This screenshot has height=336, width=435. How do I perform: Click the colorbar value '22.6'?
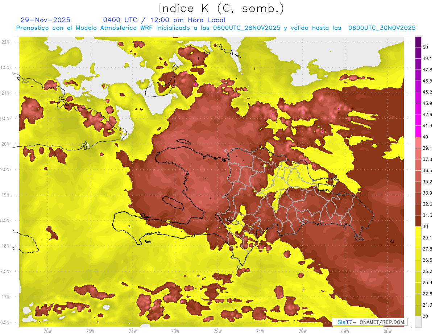click(x=427, y=294)
